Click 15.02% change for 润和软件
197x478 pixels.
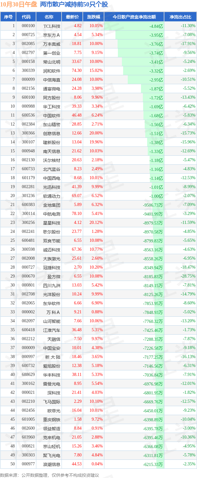tap(96, 71)
